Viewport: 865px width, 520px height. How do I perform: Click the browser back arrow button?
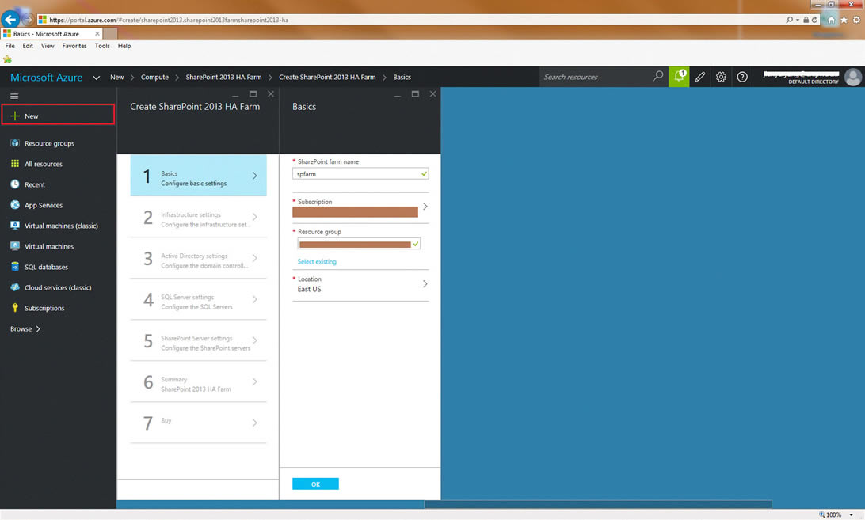(11, 20)
